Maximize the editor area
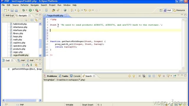The height and width of the screenshot is (106, 189). point(185,15)
